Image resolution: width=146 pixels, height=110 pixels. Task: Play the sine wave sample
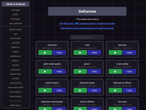(x=115, y=108)
